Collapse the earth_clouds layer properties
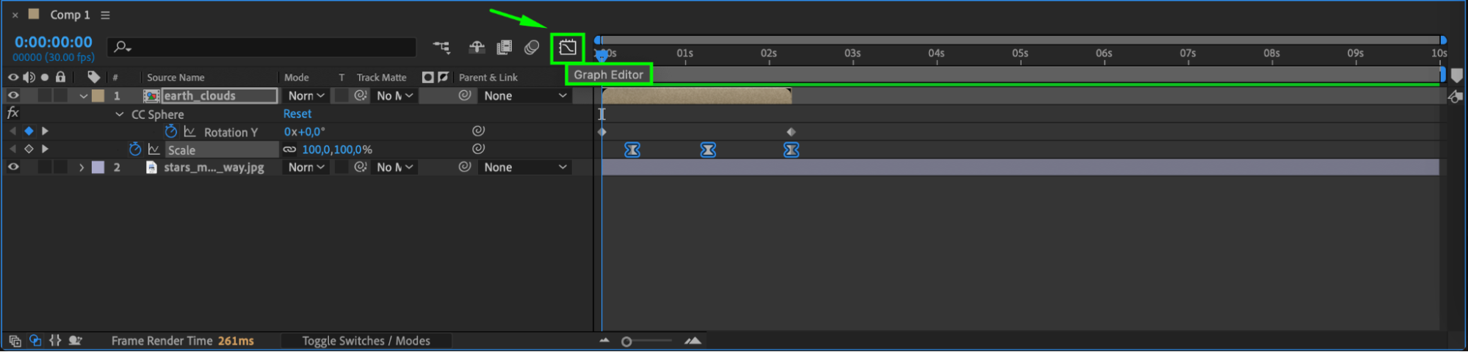This screenshot has width=1468, height=352. click(83, 96)
